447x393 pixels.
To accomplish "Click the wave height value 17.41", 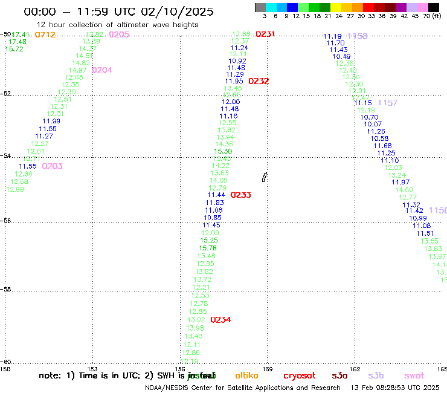I will [x=21, y=34].
